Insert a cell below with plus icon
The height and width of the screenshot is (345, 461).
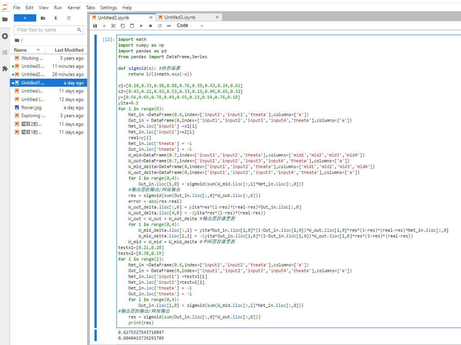[104, 26]
